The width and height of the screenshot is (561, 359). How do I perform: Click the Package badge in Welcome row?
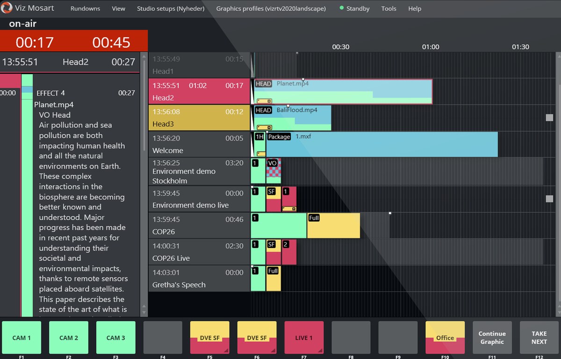(x=279, y=137)
